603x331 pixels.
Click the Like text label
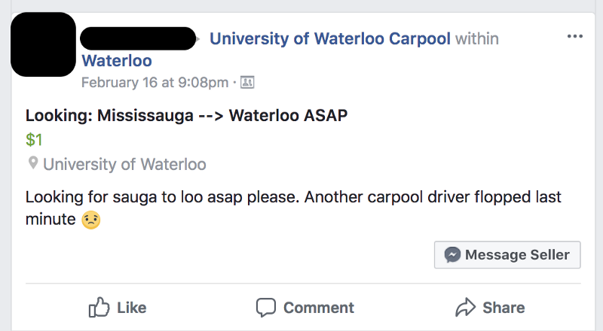click(131, 308)
